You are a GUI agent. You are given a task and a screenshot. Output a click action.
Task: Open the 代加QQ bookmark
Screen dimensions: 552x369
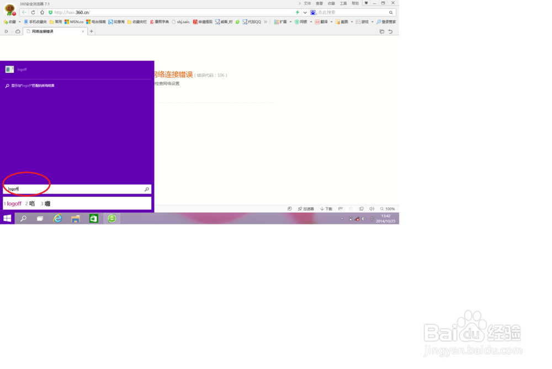coord(252,22)
